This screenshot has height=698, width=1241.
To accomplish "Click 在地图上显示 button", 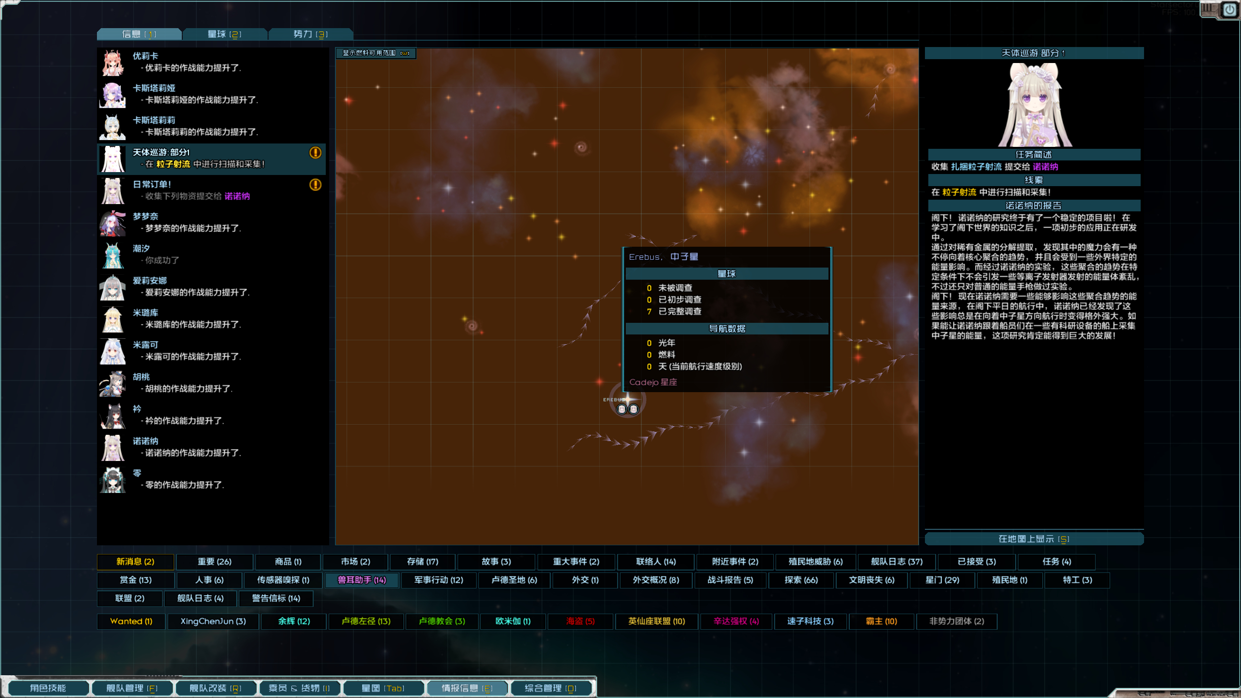I will pyautogui.click(x=1034, y=539).
